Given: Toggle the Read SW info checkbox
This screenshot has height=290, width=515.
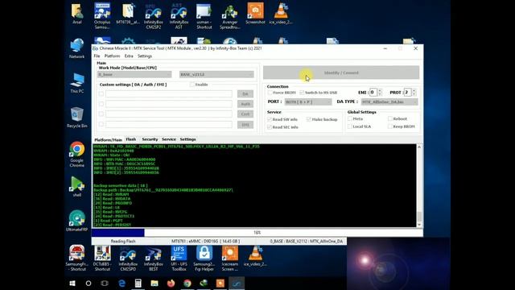Looking at the screenshot, I should click(270, 119).
